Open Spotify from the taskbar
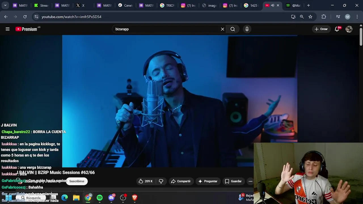Screen dimensions: 363x204 click(x=100, y=197)
